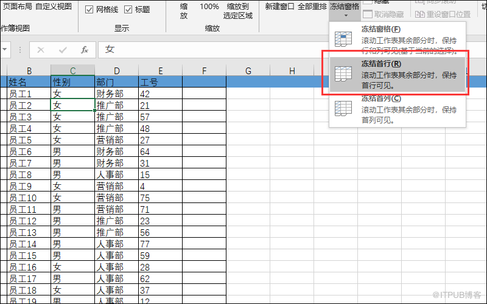Select column D header
The height and width of the screenshot is (304, 487).
tap(116, 71)
